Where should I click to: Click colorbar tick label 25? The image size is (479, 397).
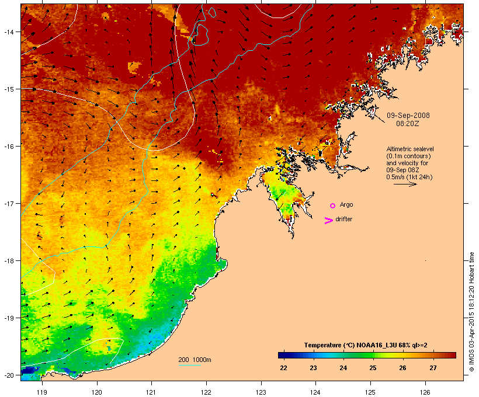pos(373,368)
